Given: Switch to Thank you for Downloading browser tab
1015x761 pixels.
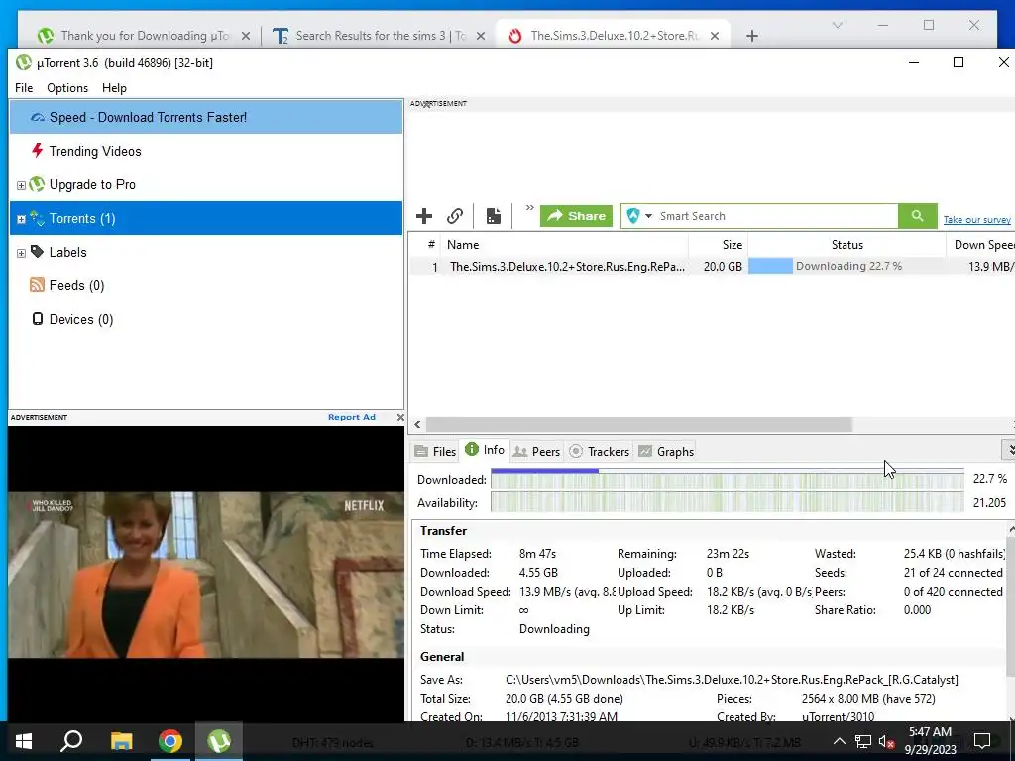Looking at the screenshot, I should point(144,36).
